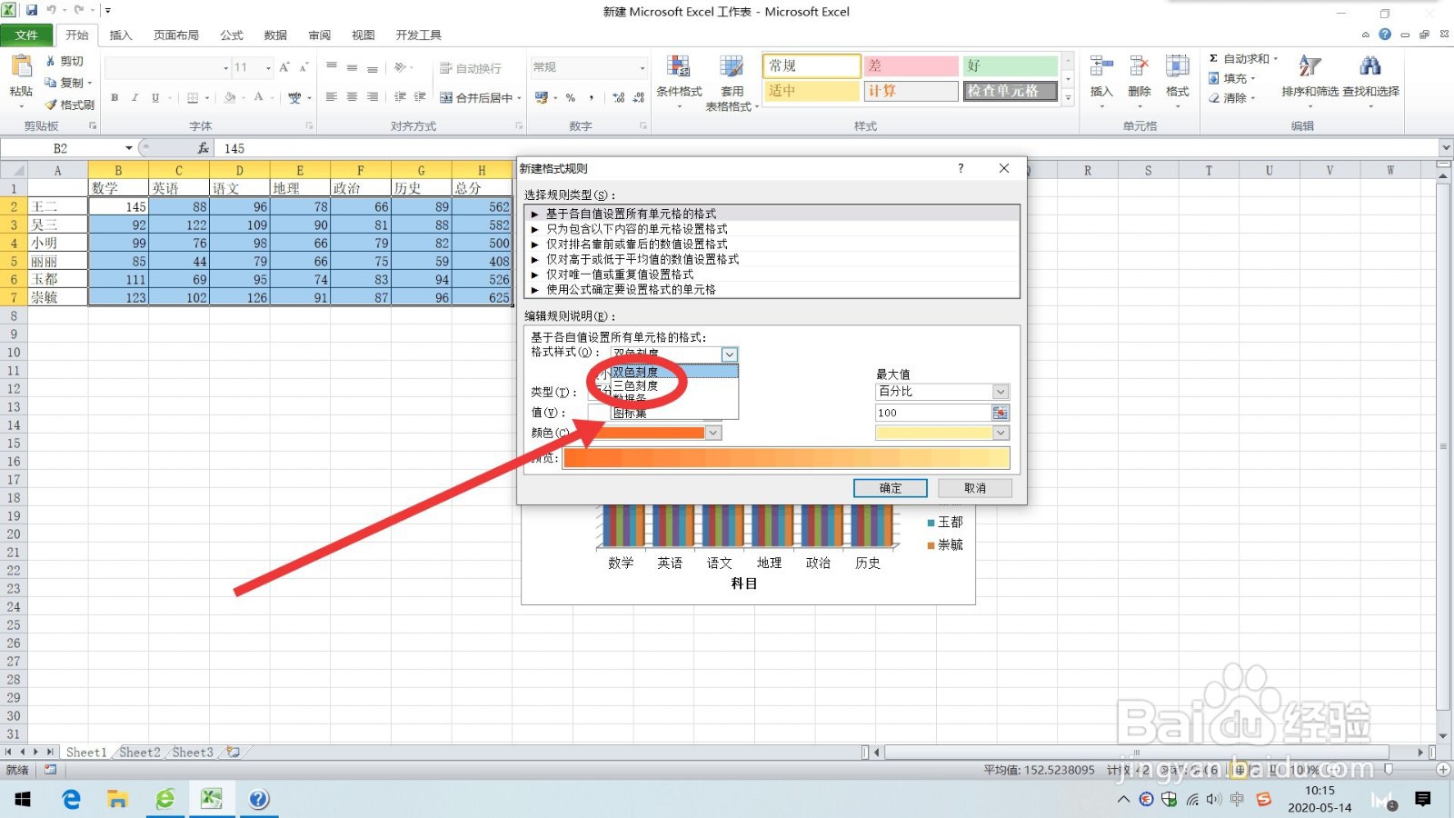1454x818 pixels.
Task: Click the Insert cells (插入) icon
Action: (1101, 66)
